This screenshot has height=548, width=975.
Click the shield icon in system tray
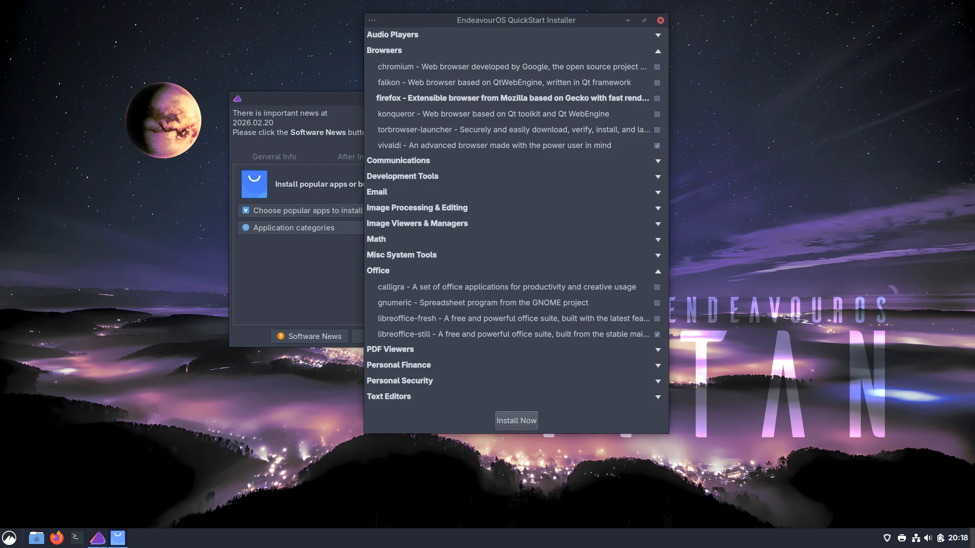click(x=887, y=538)
